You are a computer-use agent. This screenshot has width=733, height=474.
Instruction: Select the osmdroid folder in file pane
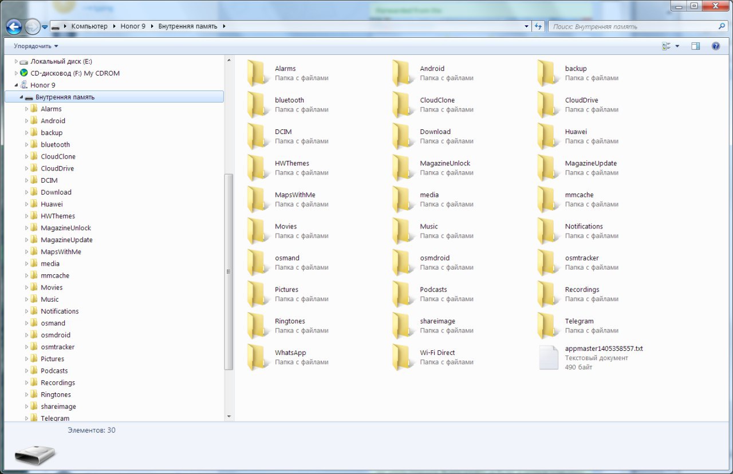434,262
